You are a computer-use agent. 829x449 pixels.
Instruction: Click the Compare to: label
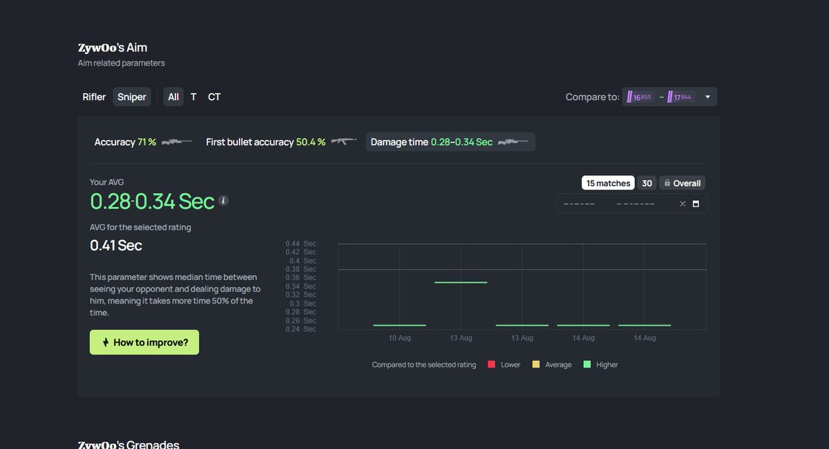[x=592, y=97]
